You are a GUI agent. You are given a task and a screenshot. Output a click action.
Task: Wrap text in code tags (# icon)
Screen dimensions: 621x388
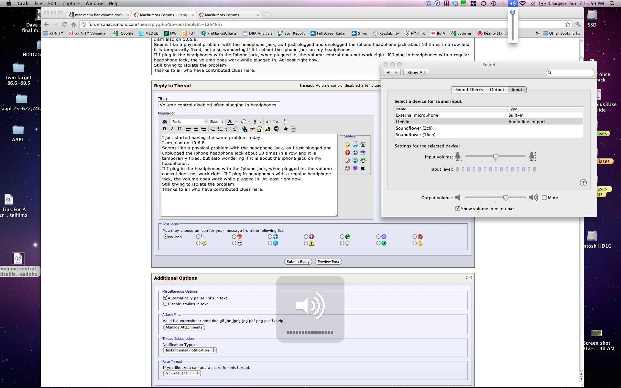286,129
